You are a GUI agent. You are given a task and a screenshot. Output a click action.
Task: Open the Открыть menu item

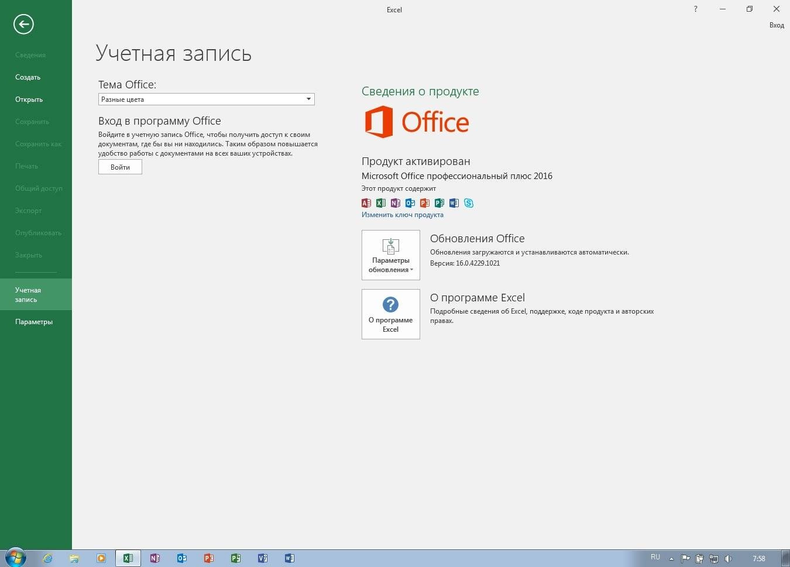coord(29,99)
